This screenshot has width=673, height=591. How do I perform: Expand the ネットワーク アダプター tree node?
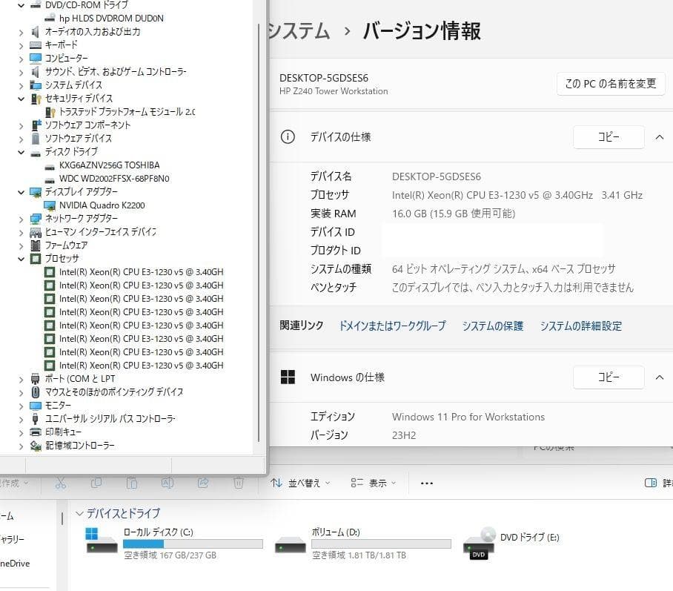pyautogui.click(x=19, y=219)
